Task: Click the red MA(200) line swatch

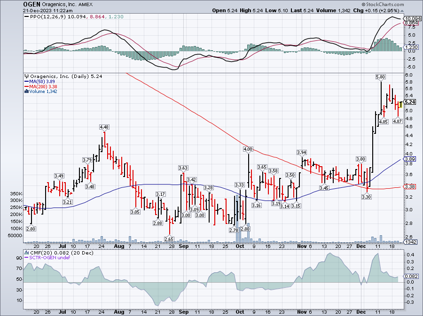Action: click(x=26, y=86)
